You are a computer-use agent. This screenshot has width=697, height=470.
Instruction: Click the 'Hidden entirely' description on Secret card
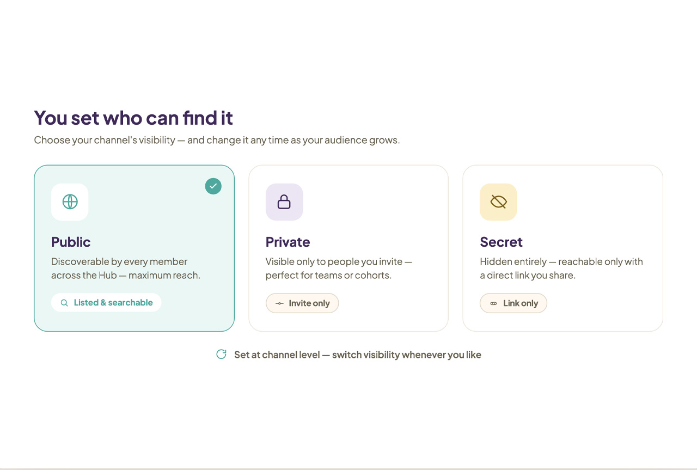tap(561, 268)
